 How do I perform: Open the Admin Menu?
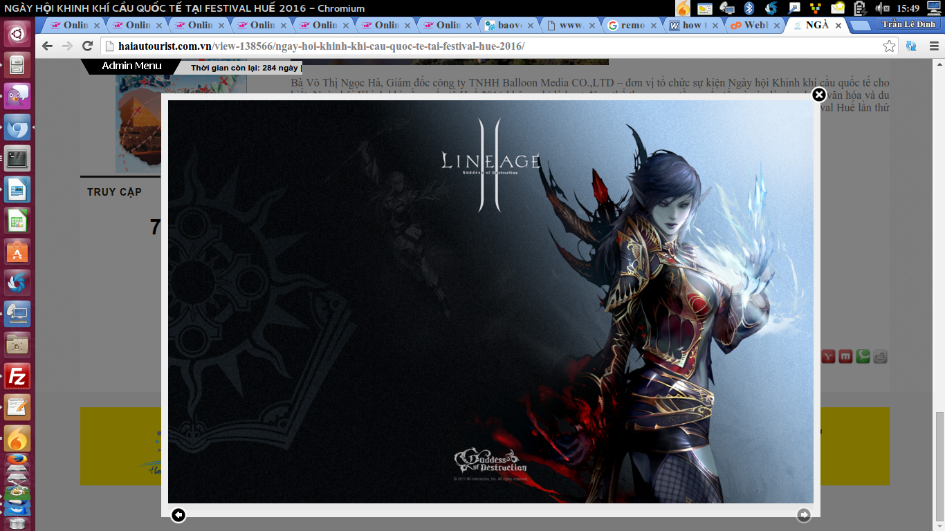(x=131, y=66)
